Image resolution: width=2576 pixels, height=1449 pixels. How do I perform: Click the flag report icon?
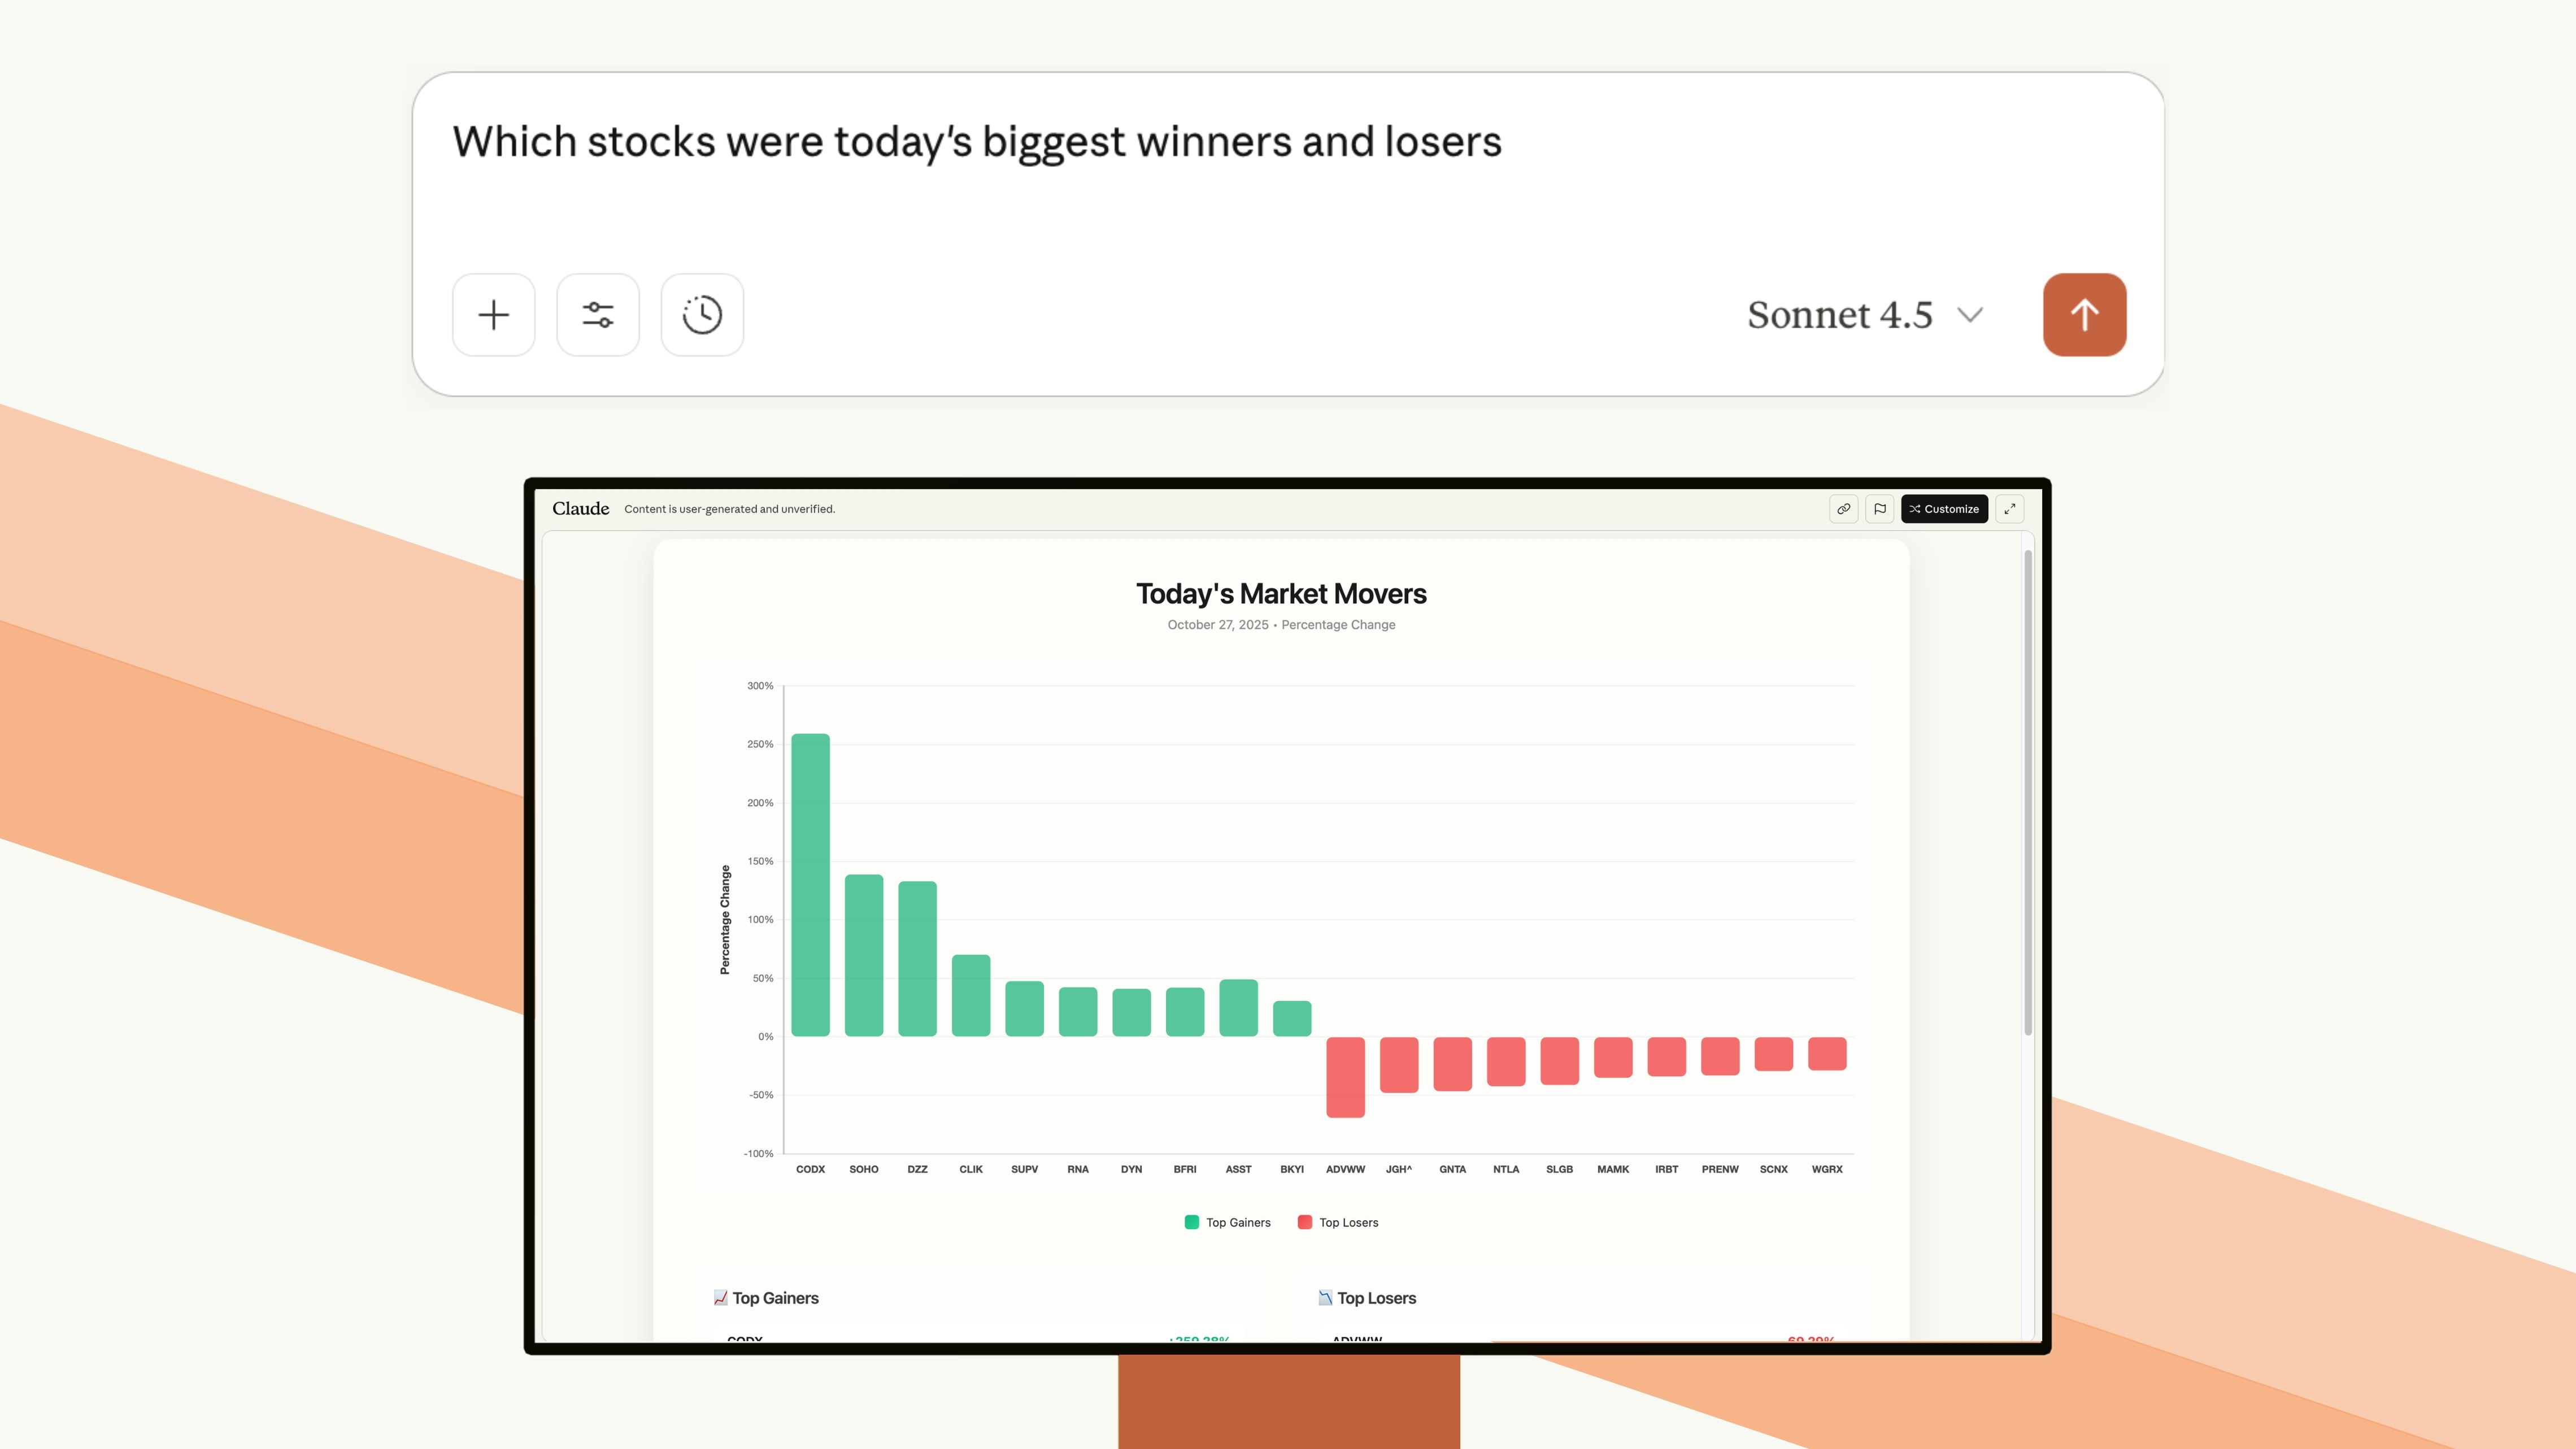click(x=1880, y=509)
